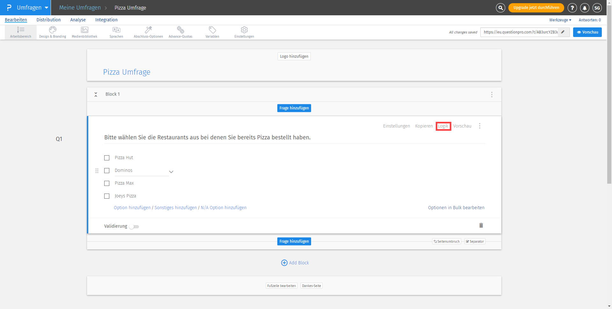Expand the chevron next to Dominos

click(x=171, y=172)
